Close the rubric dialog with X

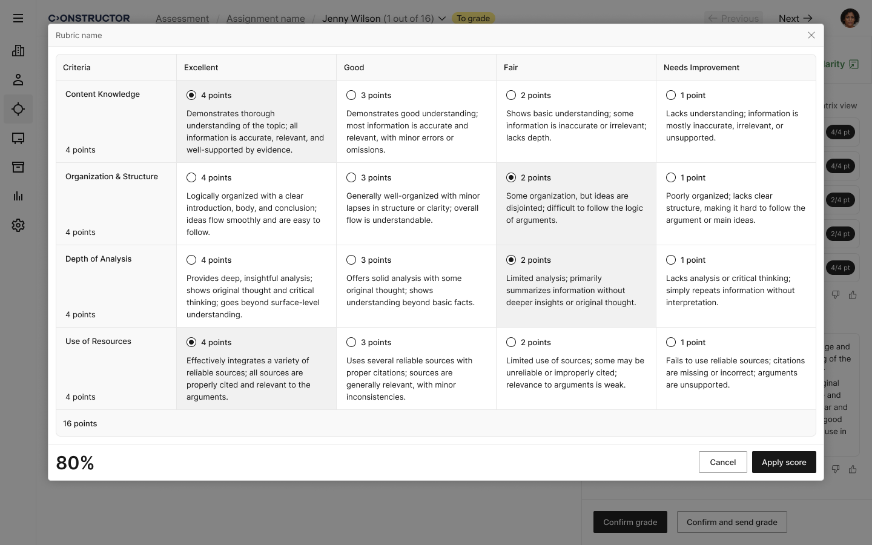[811, 35]
